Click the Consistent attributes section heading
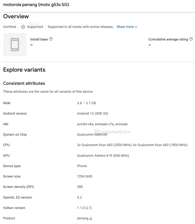 coord(24,83)
